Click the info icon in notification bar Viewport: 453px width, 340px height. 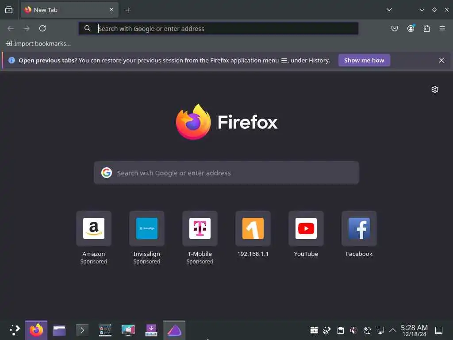[12, 60]
